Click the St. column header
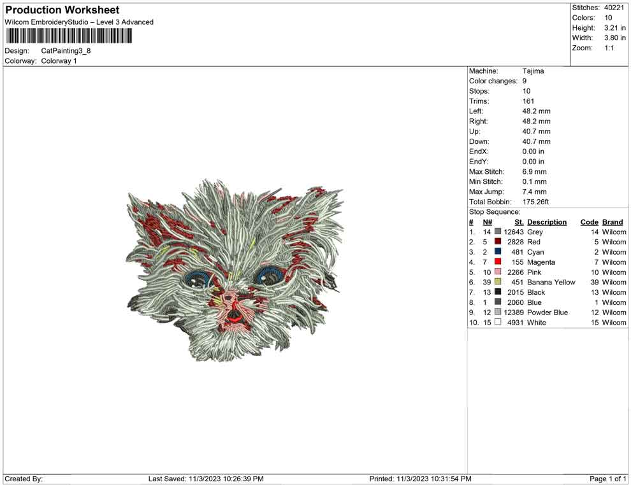The image size is (631, 485). pyautogui.click(x=519, y=222)
